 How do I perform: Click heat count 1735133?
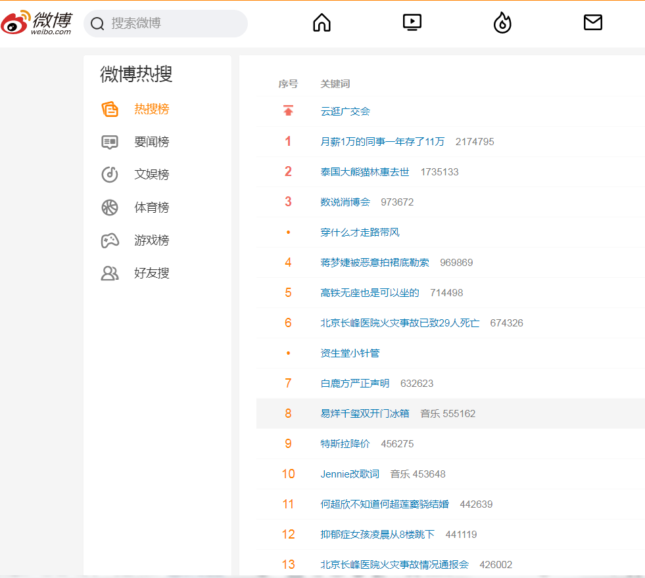pos(439,172)
